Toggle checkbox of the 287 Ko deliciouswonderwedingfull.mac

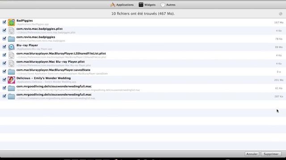coord(4,96)
